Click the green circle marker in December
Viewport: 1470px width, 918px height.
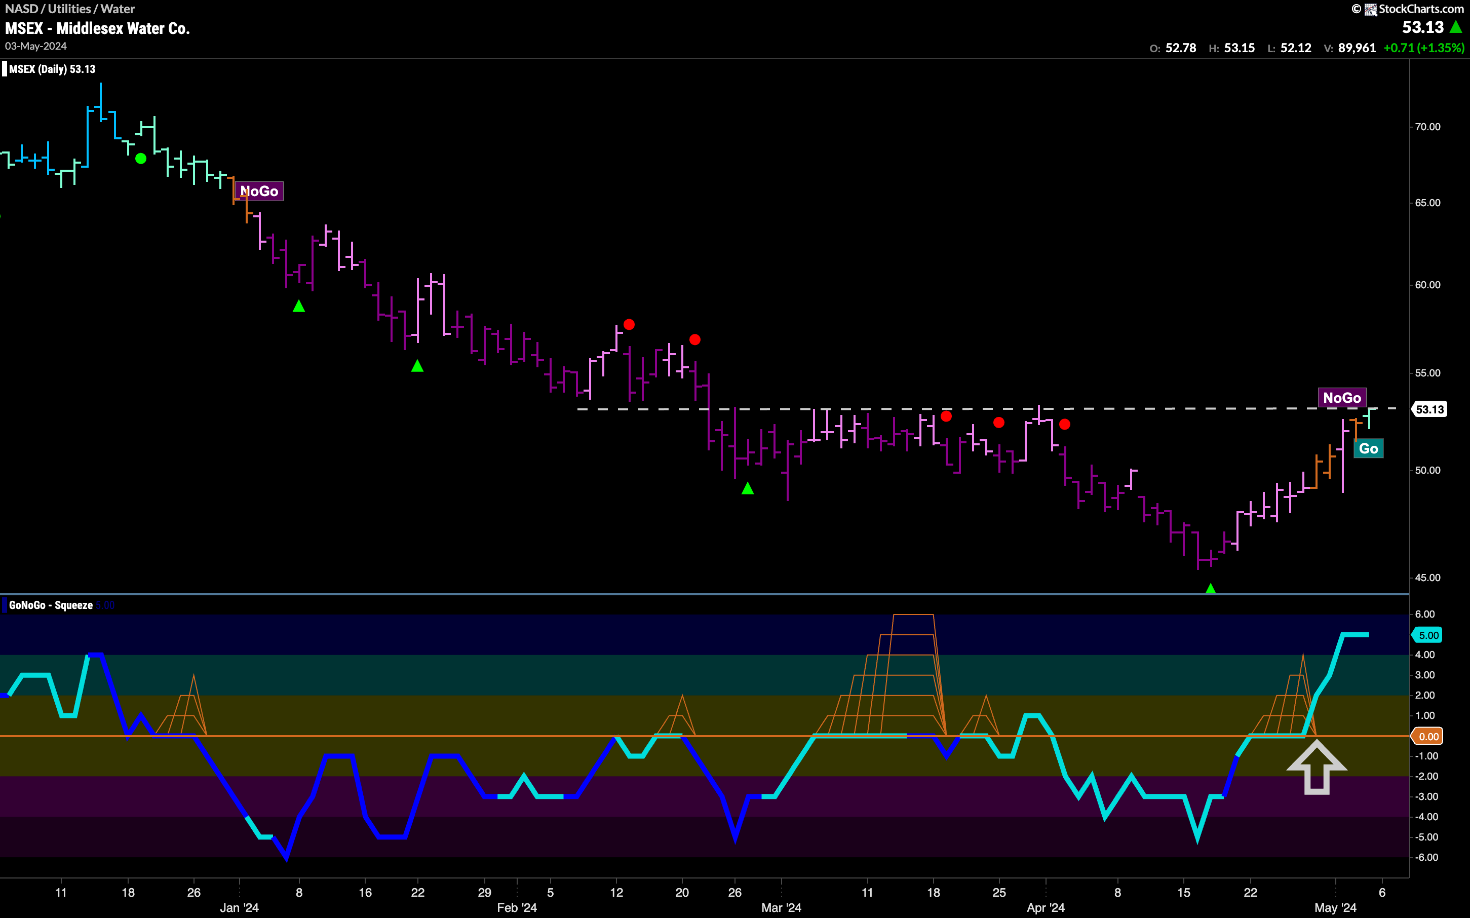coord(141,159)
